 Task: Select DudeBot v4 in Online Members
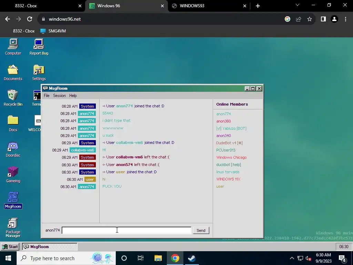(229, 143)
